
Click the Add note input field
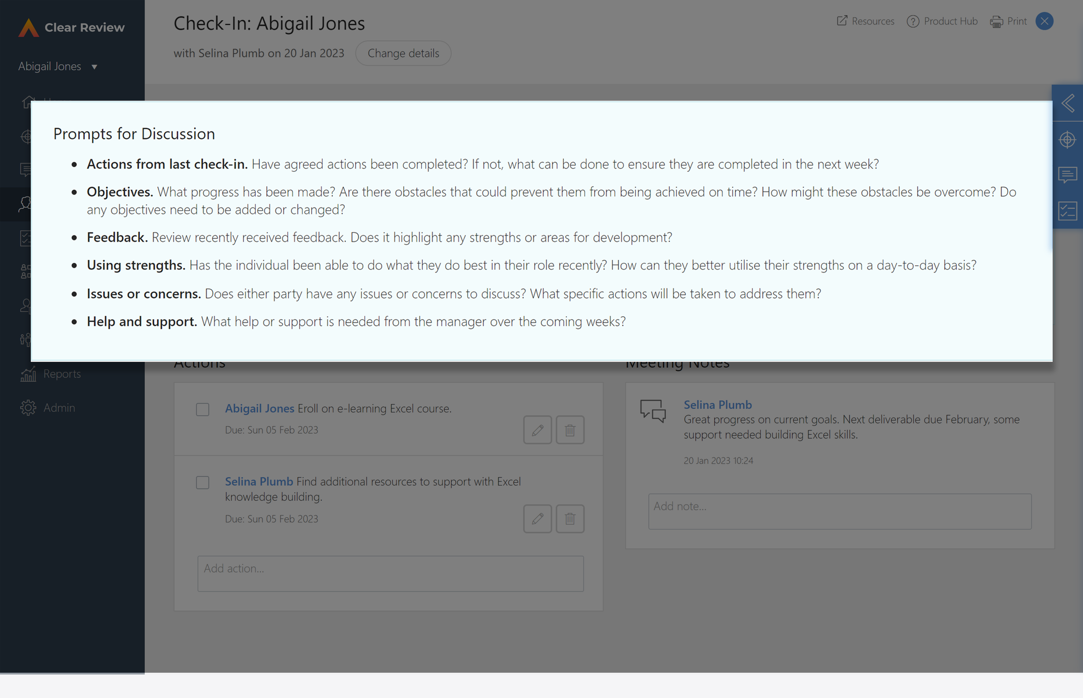click(840, 511)
